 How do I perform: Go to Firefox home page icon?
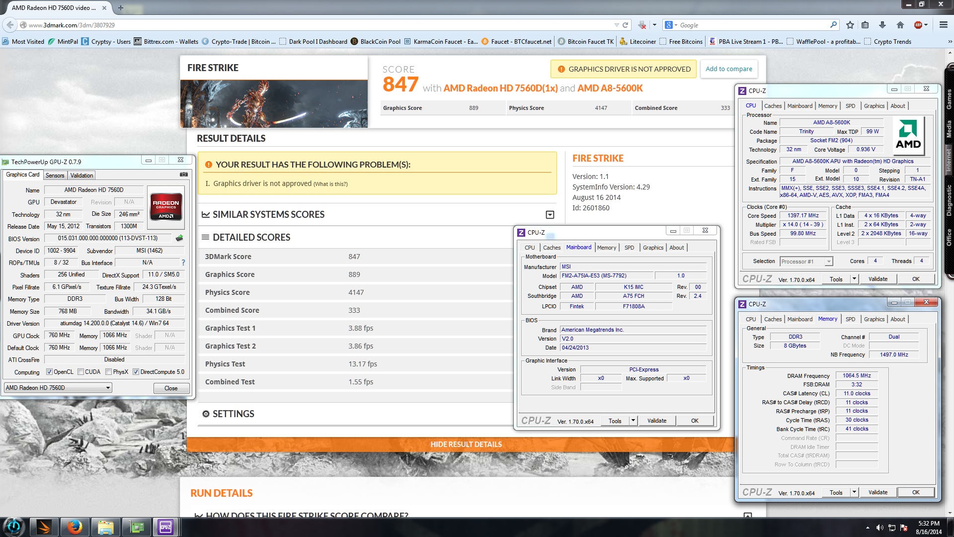(900, 25)
